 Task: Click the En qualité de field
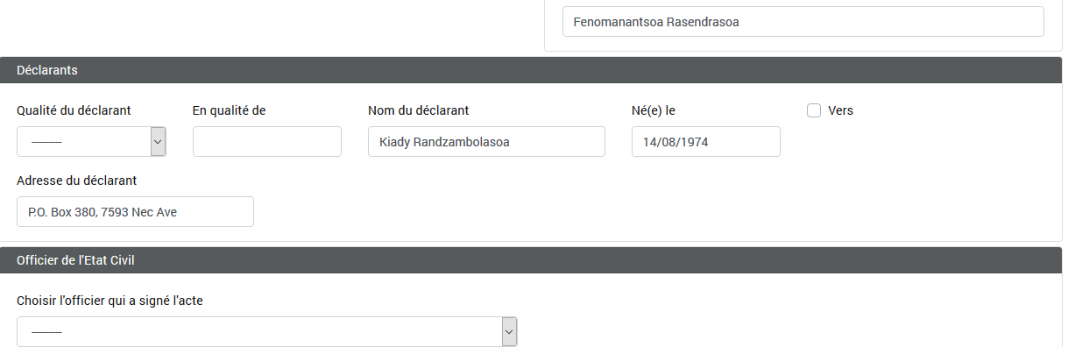[267, 141]
